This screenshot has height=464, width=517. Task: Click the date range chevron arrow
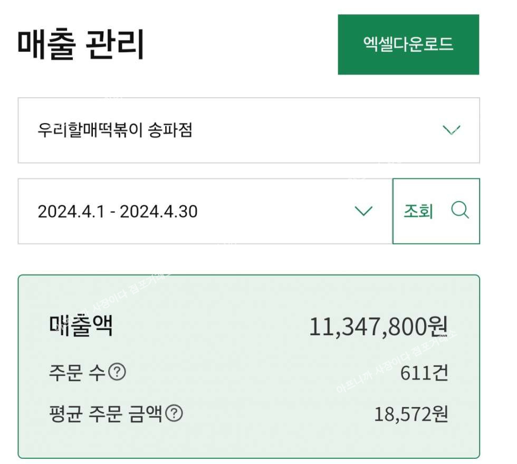point(363,211)
